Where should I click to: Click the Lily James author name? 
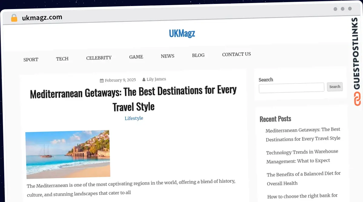click(157, 79)
